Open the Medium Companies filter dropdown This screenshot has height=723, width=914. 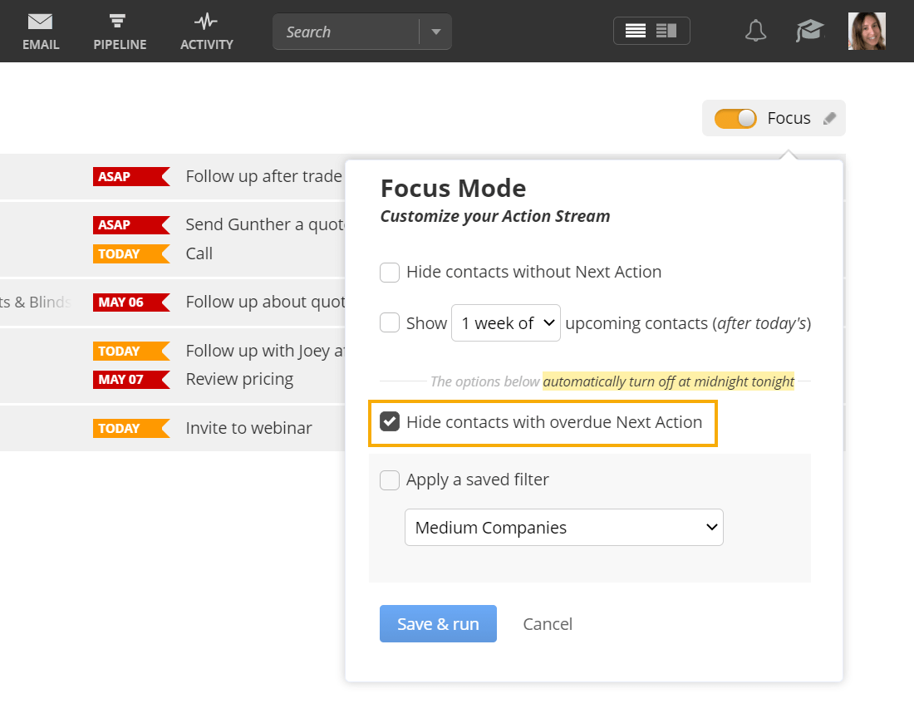pyautogui.click(x=563, y=527)
